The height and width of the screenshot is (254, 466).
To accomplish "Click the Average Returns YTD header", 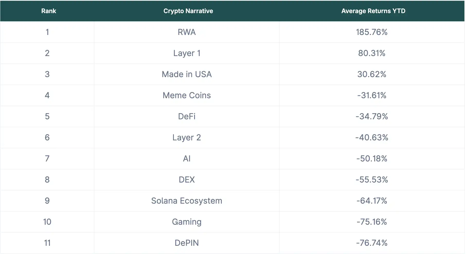I will (x=373, y=11).
